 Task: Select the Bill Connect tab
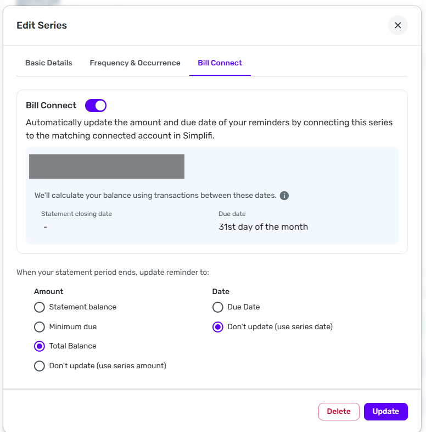[x=220, y=63]
